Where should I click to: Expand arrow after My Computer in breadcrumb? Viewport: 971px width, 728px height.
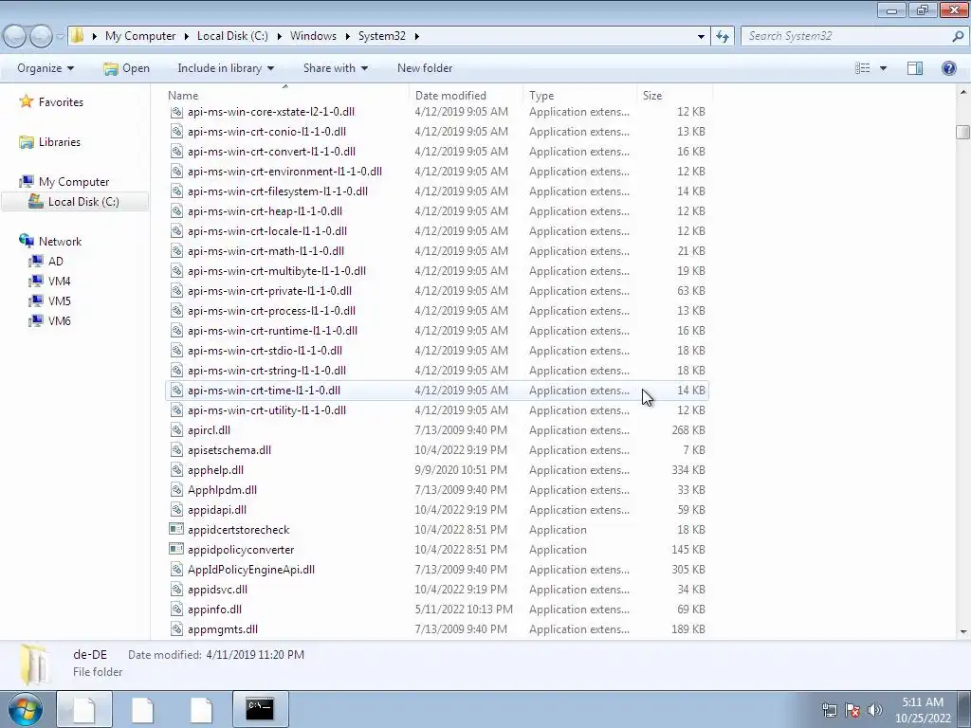coord(186,36)
